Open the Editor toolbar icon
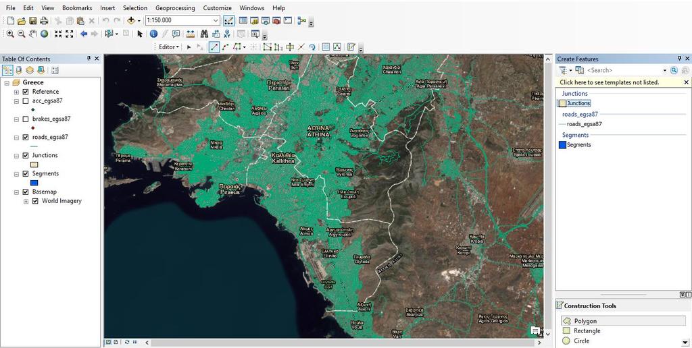Image resolution: width=692 pixels, height=348 pixels. (228, 21)
